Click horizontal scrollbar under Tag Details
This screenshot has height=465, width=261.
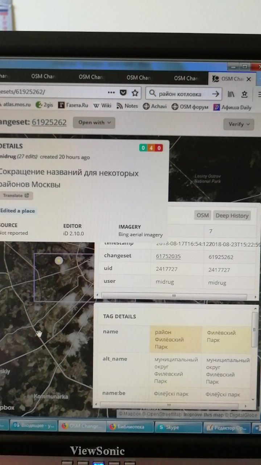[x=168, y=405]
